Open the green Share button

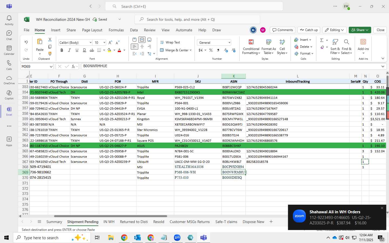pos(360,30)
